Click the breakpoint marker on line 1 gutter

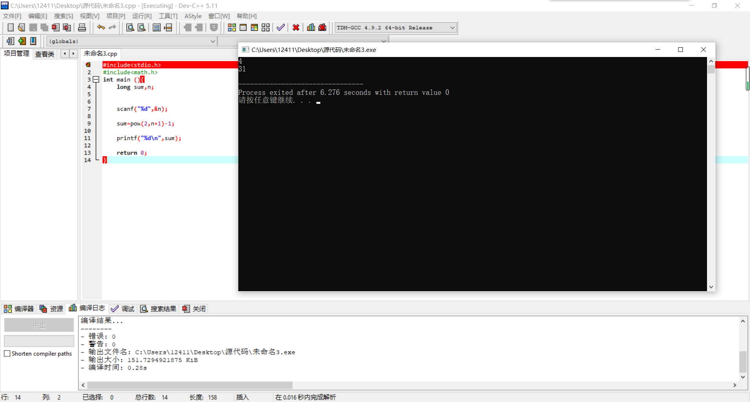pyautogui.click(x=88, y=65)
